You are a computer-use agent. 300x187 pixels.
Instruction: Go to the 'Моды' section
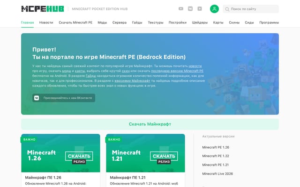click(102, 22)
